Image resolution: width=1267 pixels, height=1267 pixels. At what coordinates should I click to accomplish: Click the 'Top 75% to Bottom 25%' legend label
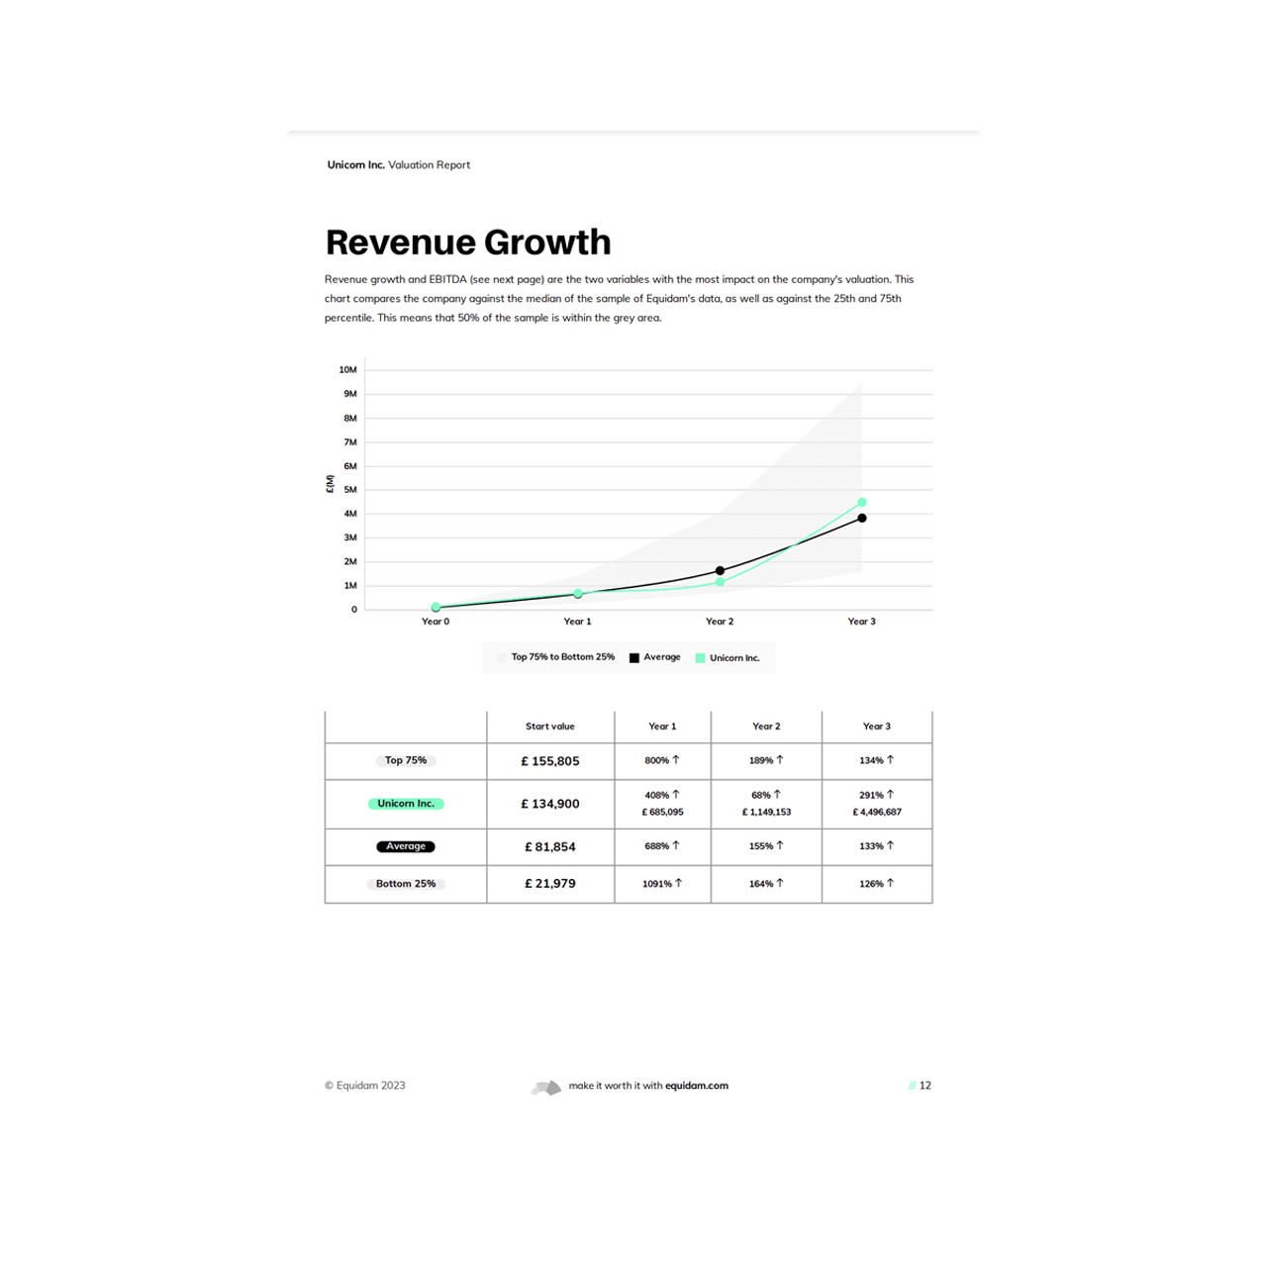click(x=563, y=657)
